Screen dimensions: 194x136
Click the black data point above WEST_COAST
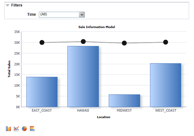tap(166, 42)
